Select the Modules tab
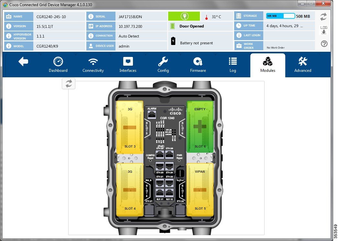The image size is (338, 241). (268, 65)
